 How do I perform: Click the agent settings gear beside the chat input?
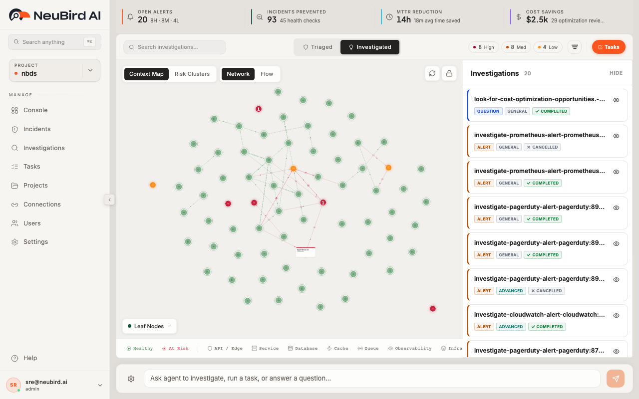[x=131, y=379]
